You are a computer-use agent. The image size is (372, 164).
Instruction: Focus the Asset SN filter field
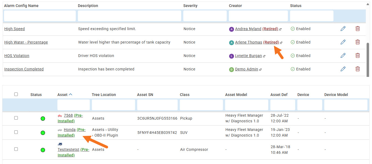(157, 105)
